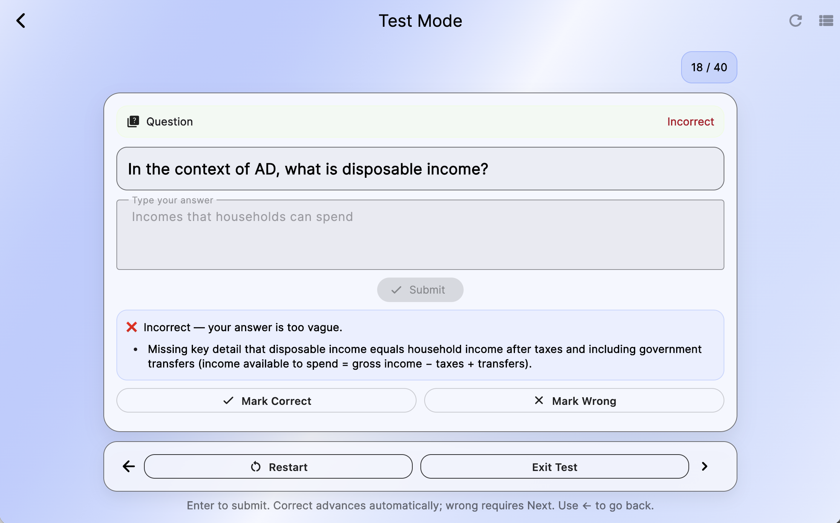Click the feedback explanation about government transfers
Screen dimensions: 840x523
(x=425, y=356)
